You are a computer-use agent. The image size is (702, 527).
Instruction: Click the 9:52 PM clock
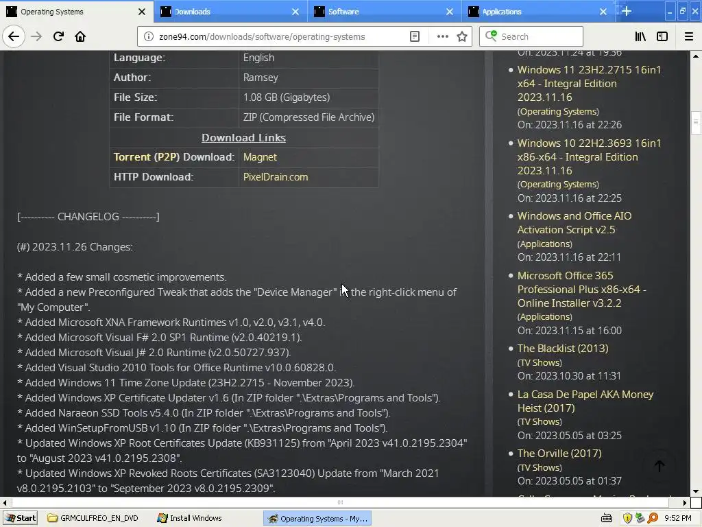pyautogui.click(x=678, y=518)
